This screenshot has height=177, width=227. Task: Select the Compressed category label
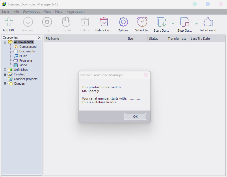click(28, 47)
